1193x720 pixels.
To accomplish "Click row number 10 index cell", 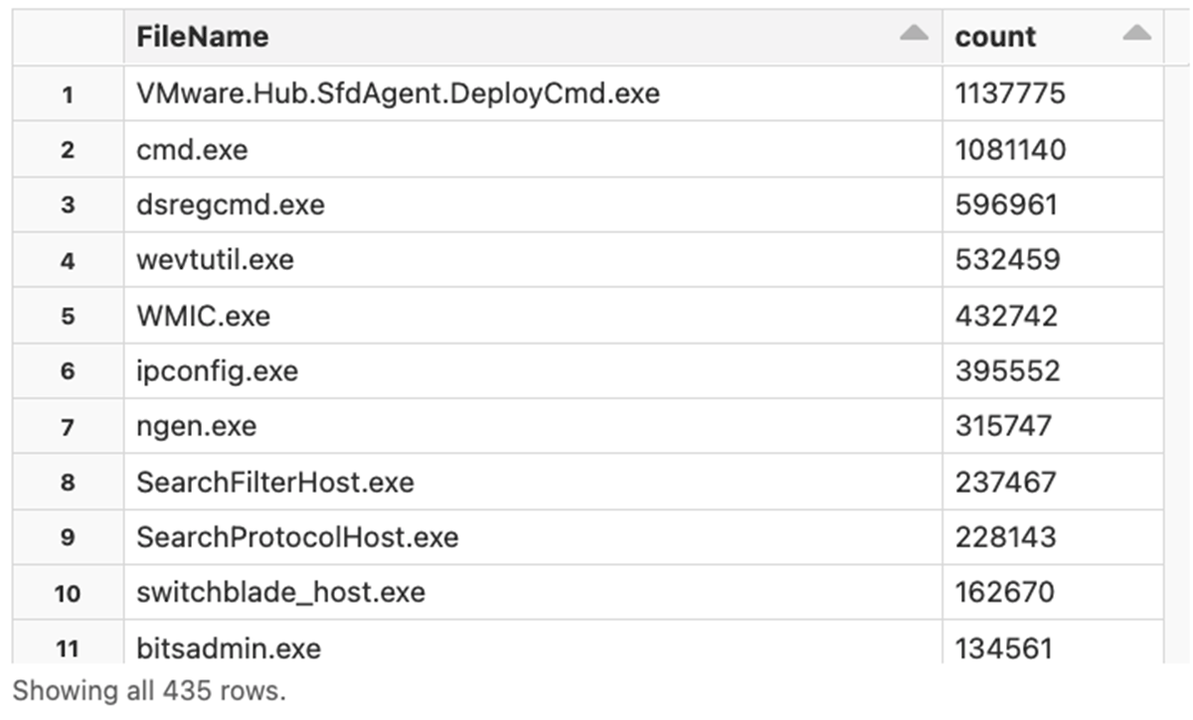I will [68, 593].
